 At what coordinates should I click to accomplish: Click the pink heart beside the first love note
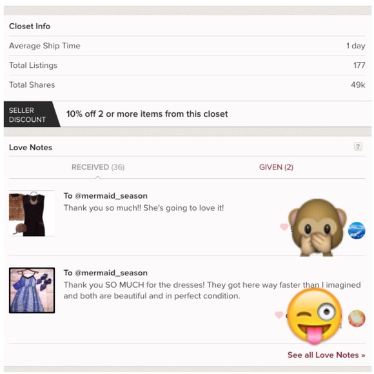pyautogui.click(x=284, y=226)
